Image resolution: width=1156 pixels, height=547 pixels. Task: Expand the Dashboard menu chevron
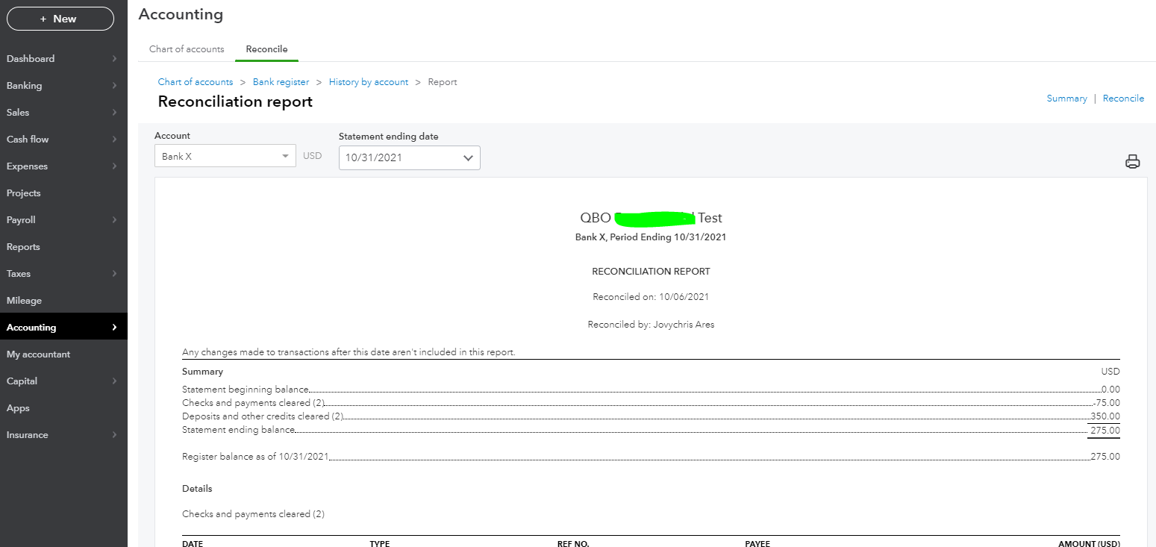[114, 59]
